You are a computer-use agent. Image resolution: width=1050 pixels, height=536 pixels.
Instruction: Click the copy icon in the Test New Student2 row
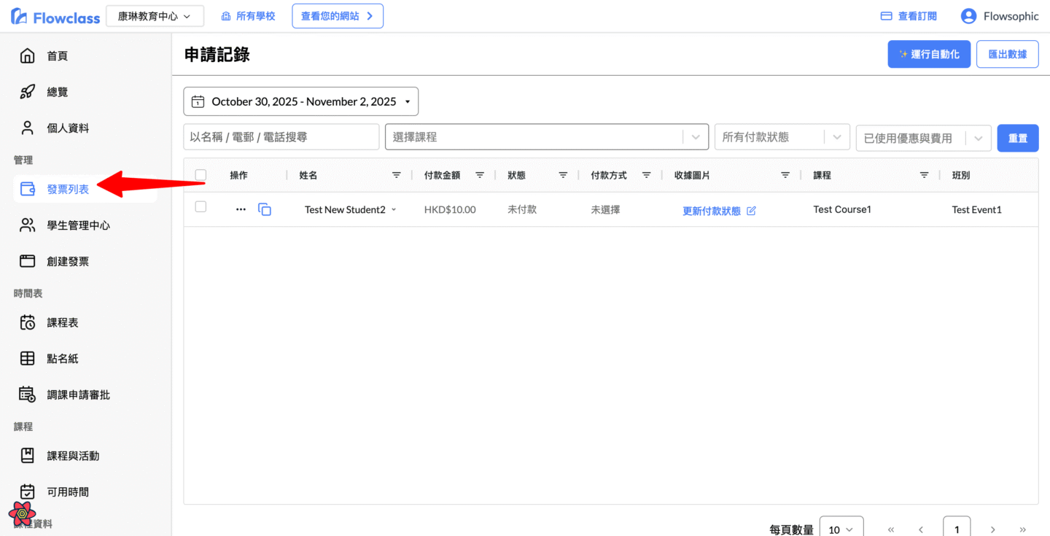(x=265, y=210)
